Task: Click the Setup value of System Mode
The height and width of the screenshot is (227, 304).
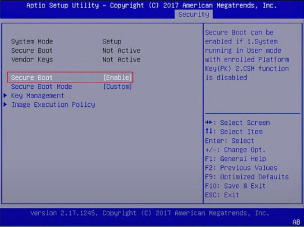Action: (112, 41)
